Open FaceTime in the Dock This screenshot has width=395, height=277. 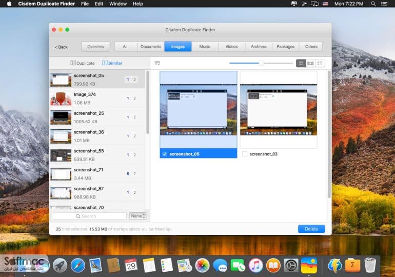coord(238,265)
